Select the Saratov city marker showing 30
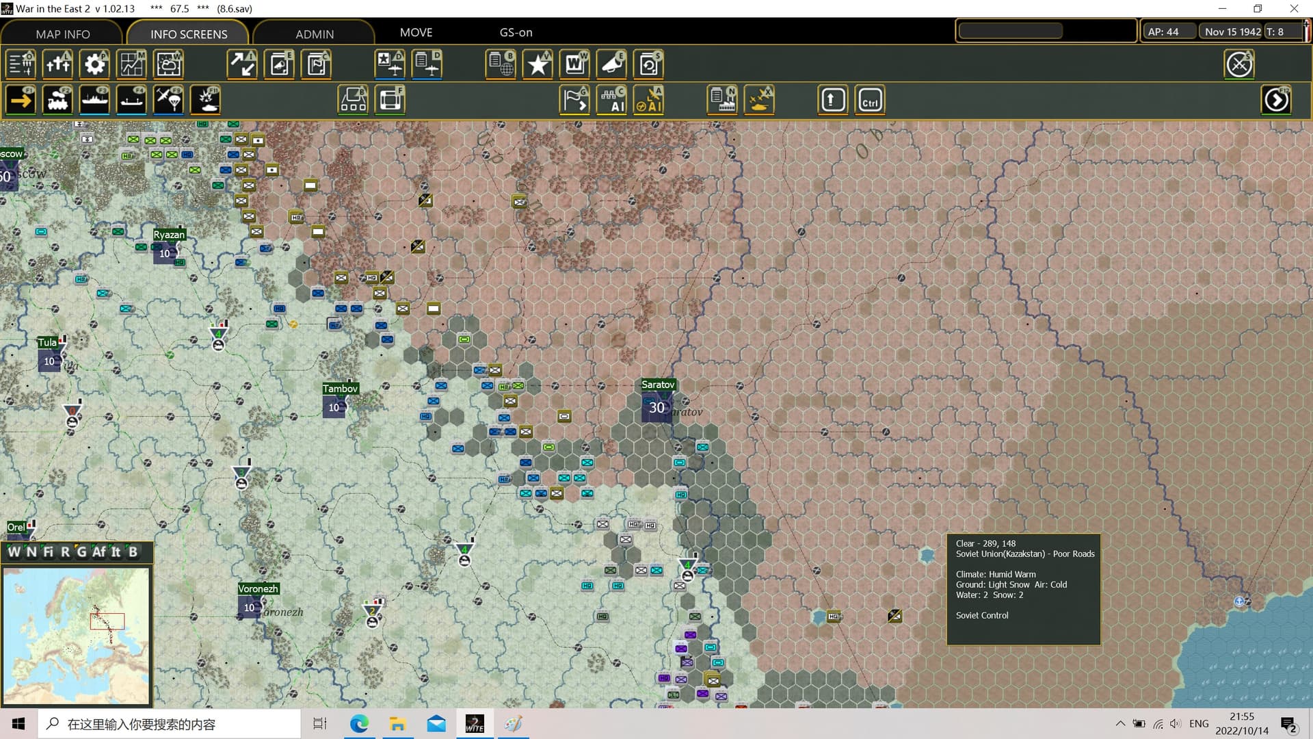 click(656, 408)
